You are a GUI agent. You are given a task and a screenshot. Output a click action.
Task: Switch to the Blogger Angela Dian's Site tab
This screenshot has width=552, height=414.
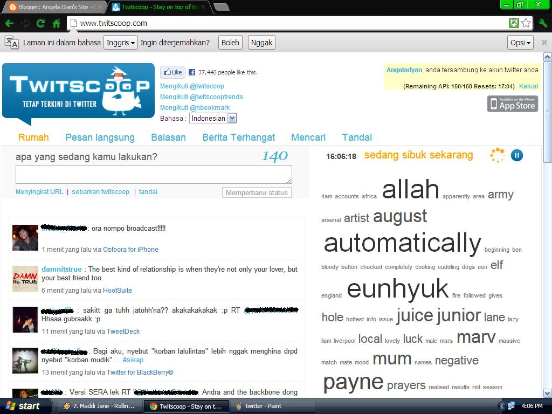pyautogui.click(x=54, y=7)
